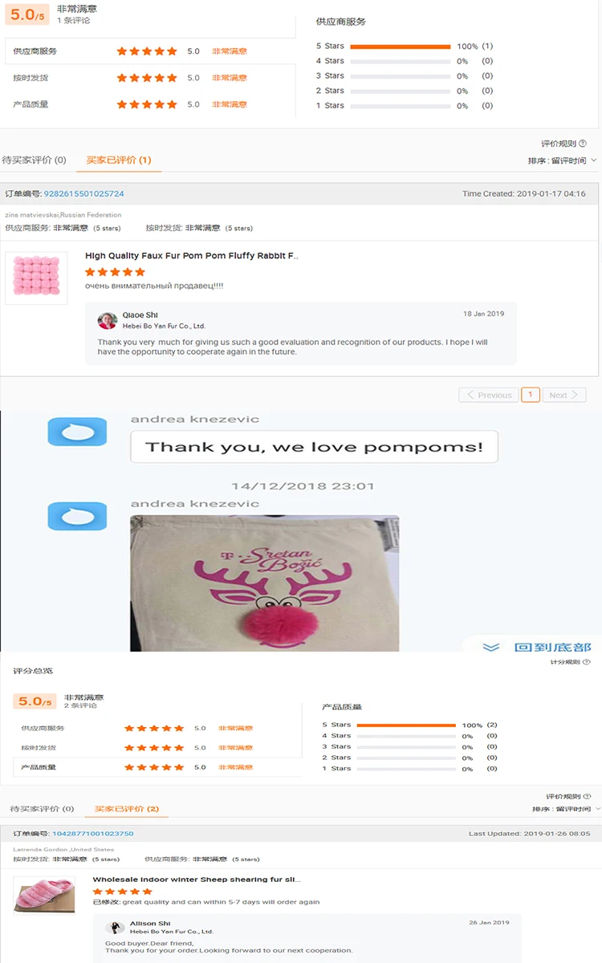602x963 pixels.
Task: Click the 回到底部 double-chevron icon
Action: (491, 647)
